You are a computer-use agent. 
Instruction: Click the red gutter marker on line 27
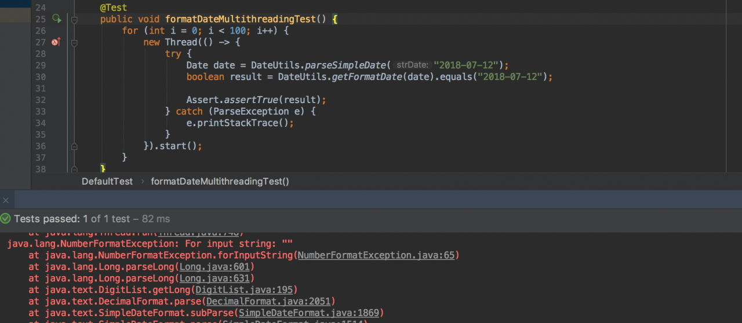coord(56,42)
